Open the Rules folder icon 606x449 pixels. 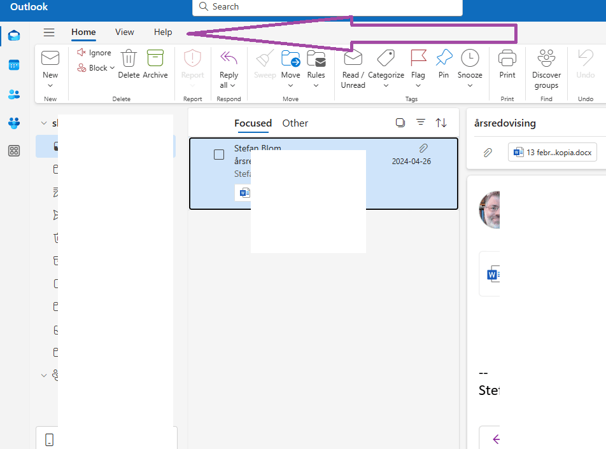(316, 59)
